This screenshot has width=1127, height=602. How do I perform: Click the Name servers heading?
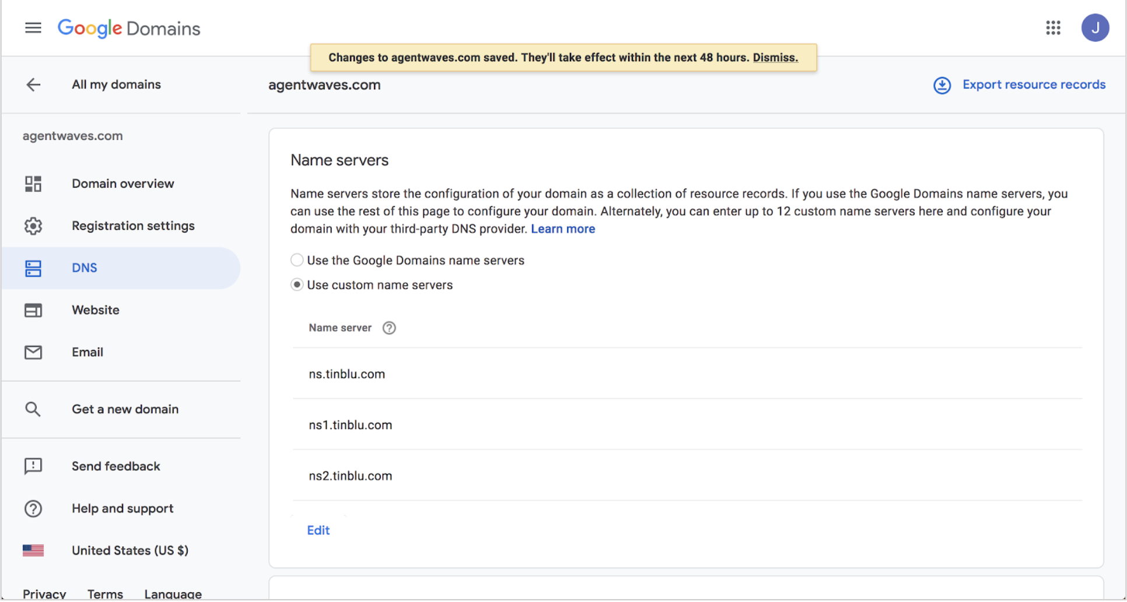pos(339,160)
